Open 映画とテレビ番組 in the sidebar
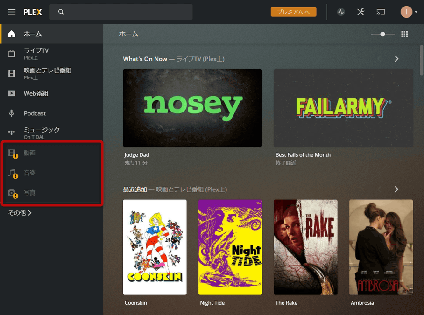This screenshot has width=424, height=315. (52, 73)
